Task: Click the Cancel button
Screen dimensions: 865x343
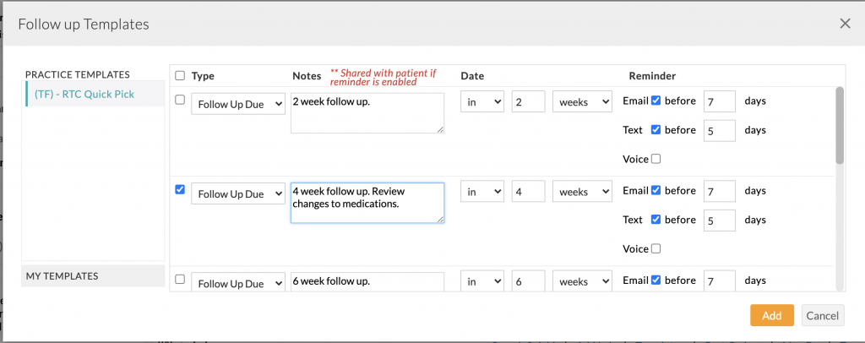Action: tap(822, 315)
